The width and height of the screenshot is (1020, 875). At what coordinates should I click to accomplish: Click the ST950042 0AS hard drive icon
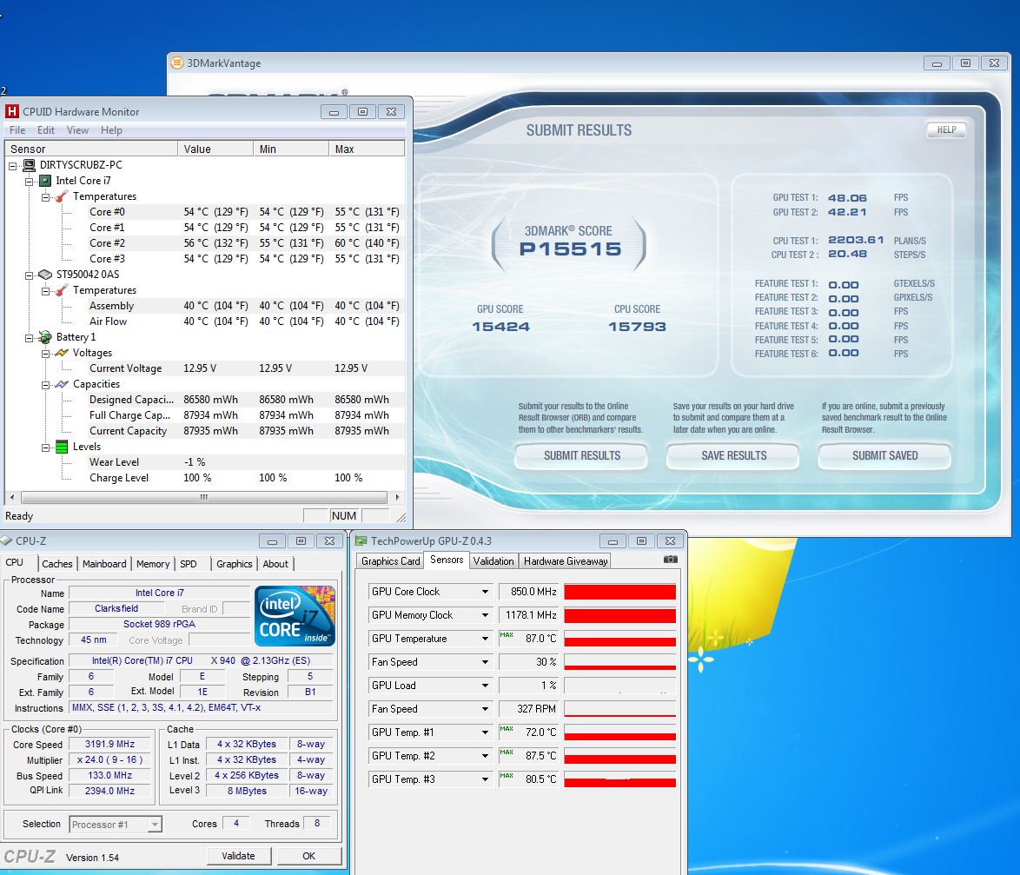pos(45,275)
